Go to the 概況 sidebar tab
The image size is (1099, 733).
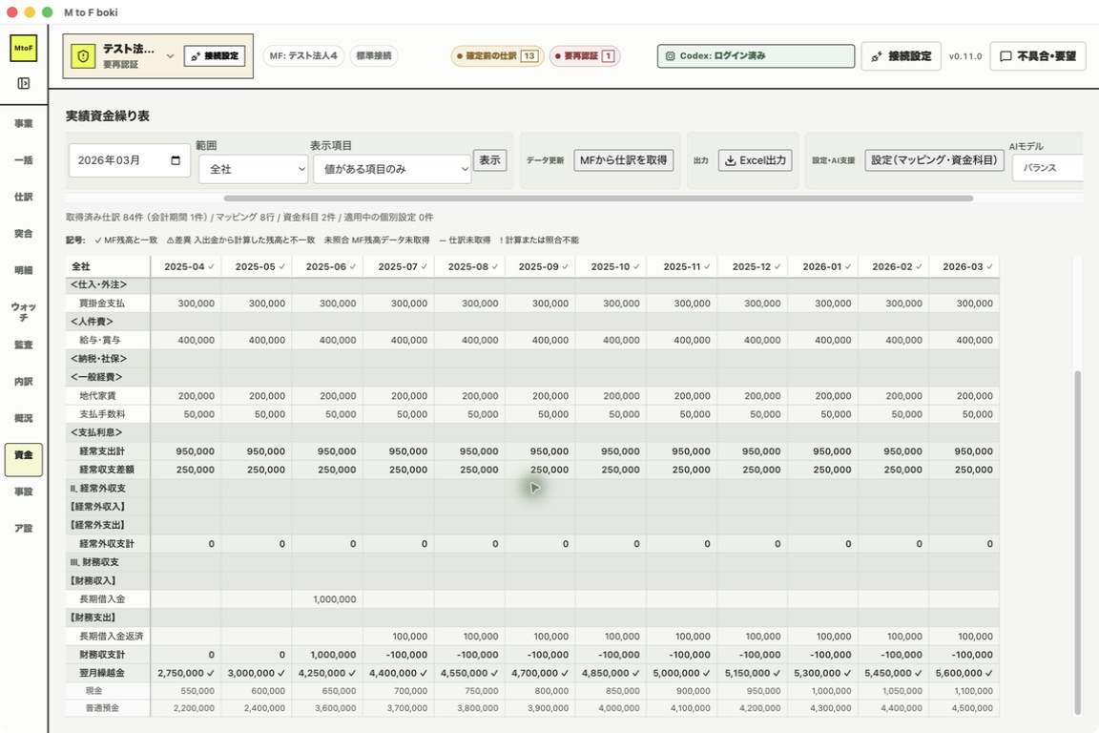tap(23, 418)
